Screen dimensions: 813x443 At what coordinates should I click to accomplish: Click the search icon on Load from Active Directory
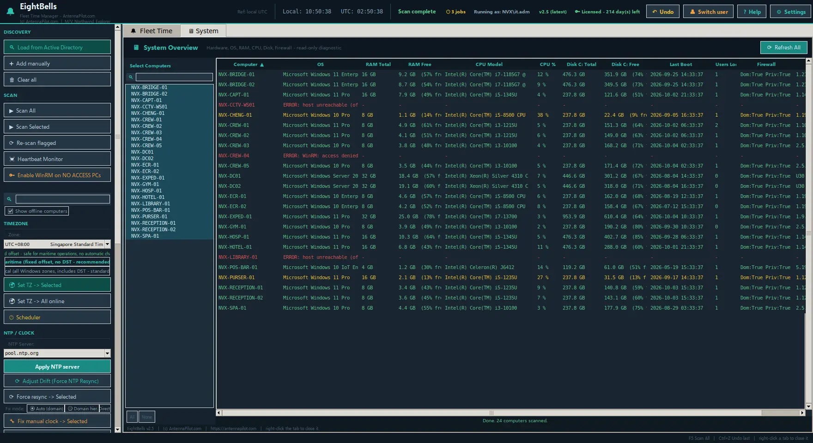click(12, 48)
